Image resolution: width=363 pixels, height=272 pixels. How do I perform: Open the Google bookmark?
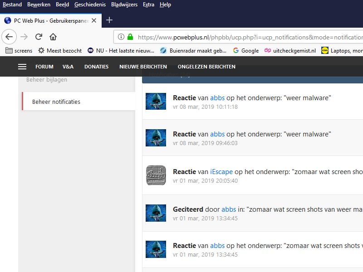[246, 50]
